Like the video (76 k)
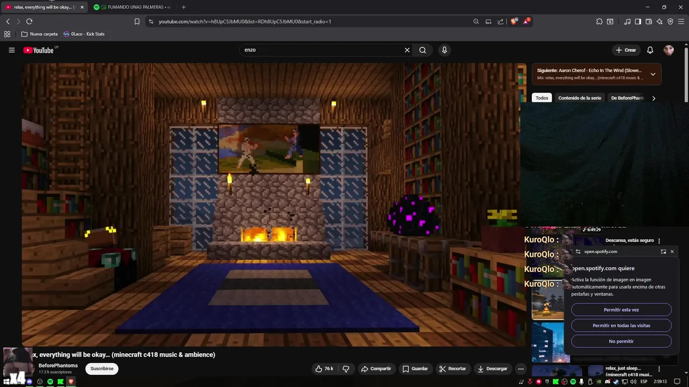The image size is (689, 387). point(324,369)
